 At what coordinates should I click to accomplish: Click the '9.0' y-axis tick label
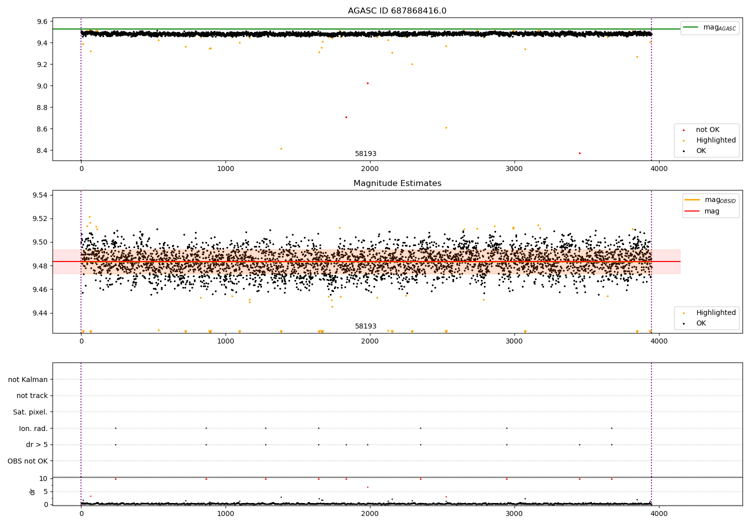tap(42, 86)
